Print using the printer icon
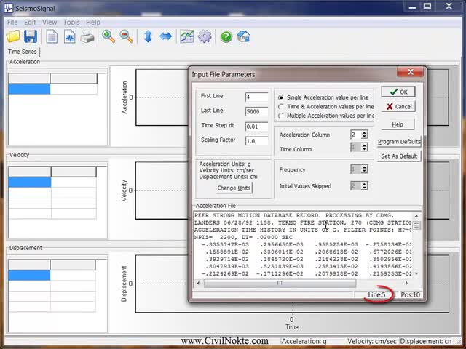The height and width of the screenshot is (349, 466). click(x=87, y=37)
